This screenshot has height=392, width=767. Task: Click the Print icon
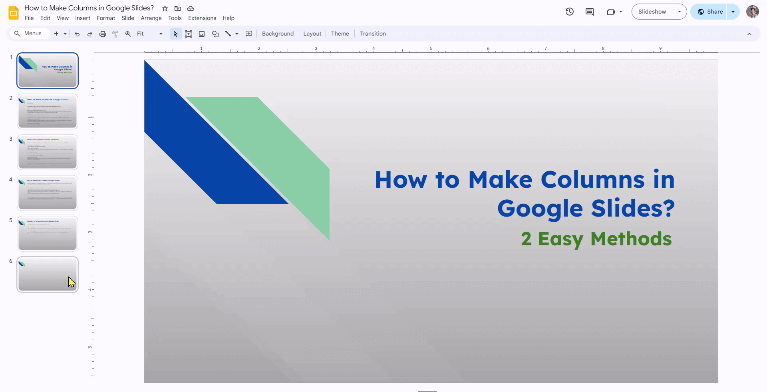[103, 34]
